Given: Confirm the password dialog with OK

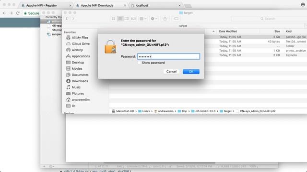Looking at the screenshot, I should [x=191, y=72].
